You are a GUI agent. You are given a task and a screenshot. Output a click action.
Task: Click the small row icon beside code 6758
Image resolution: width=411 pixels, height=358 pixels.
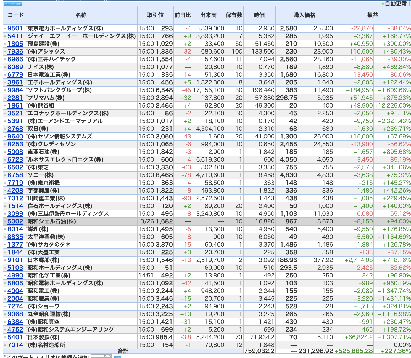point(5,175)
